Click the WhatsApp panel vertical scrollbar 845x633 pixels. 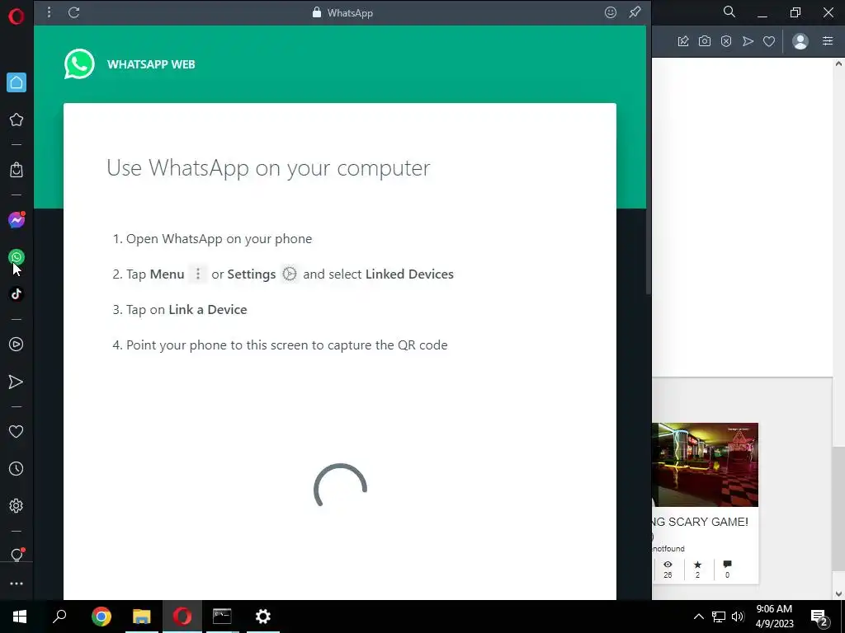pyautogui.click(x=649, y=160)
